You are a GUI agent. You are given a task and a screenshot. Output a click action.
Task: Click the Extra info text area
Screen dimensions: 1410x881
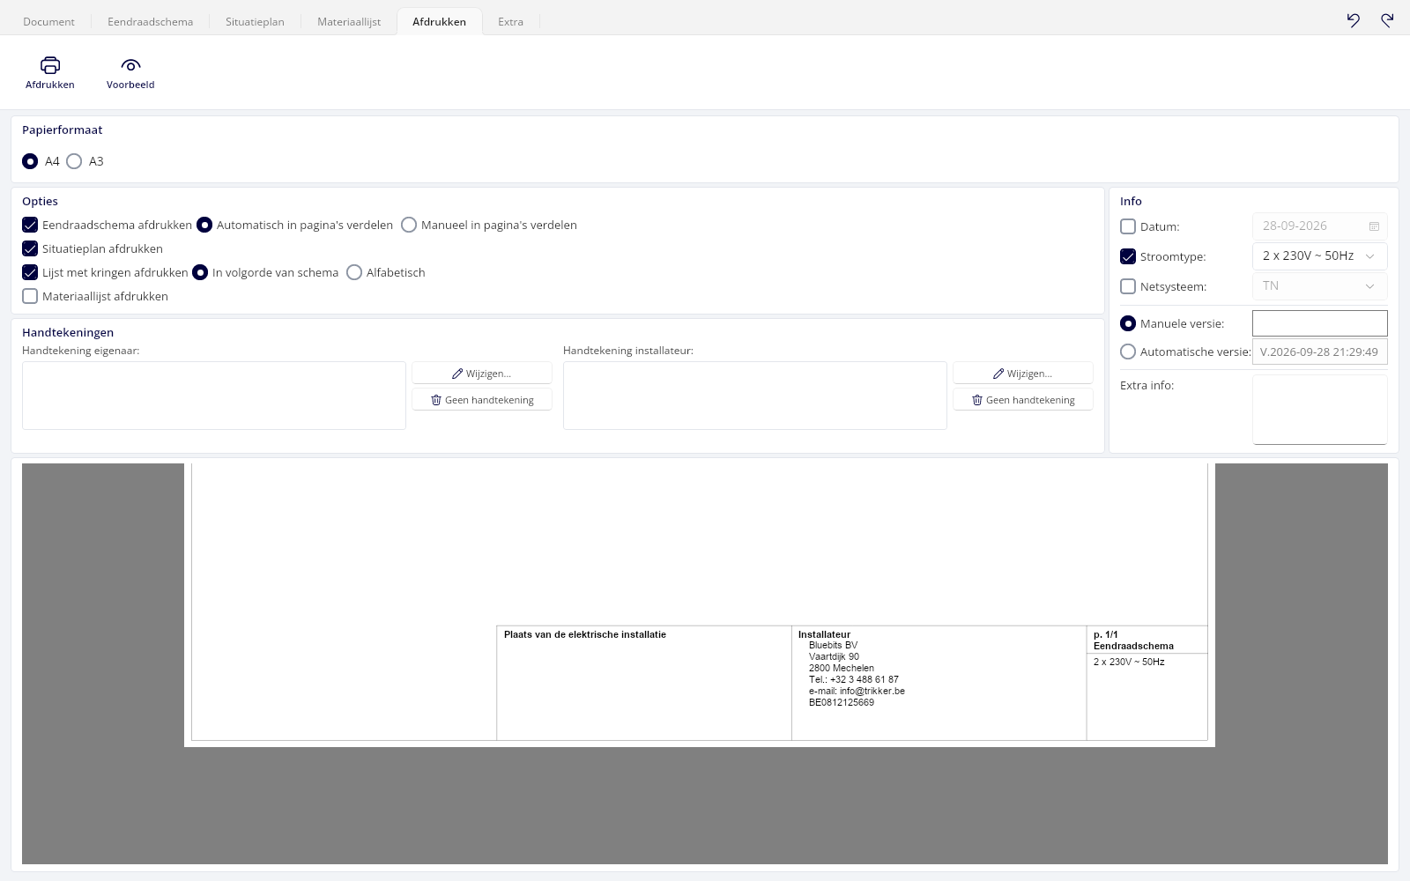pos(1319,410)
